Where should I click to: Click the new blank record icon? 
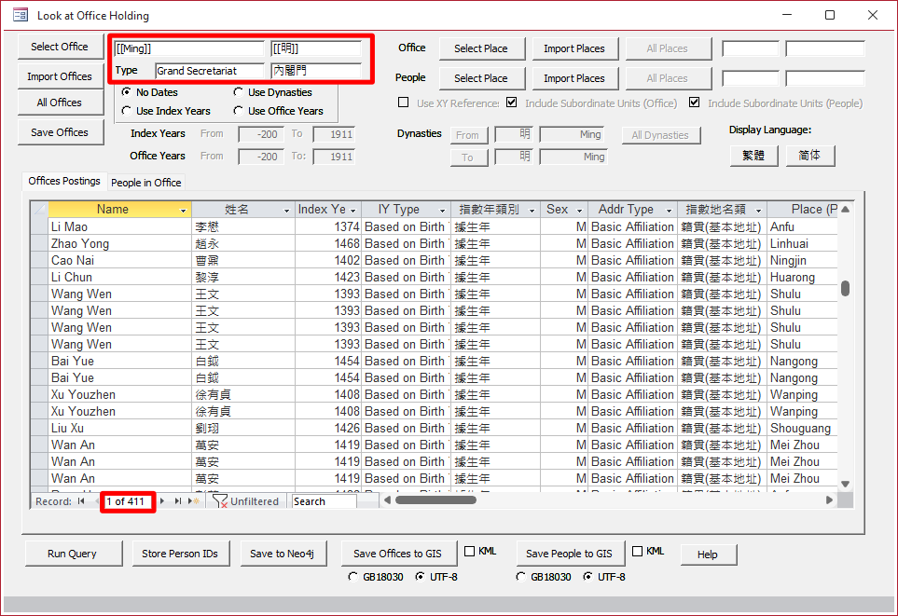[194, 501]
